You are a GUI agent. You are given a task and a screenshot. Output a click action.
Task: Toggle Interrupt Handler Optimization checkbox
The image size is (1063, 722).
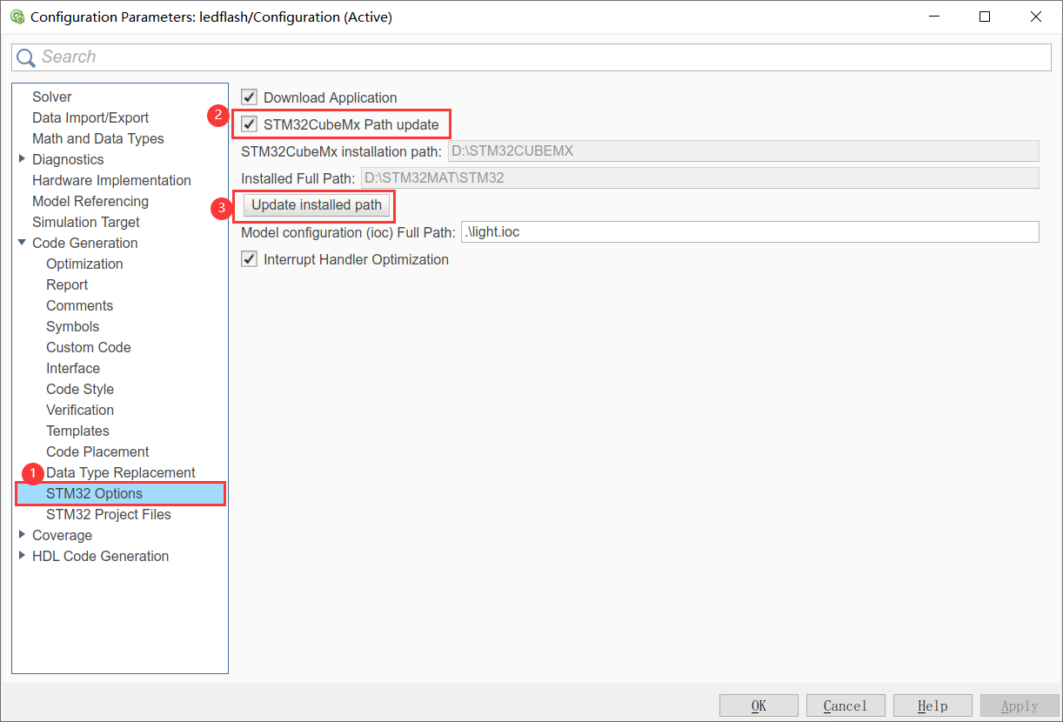pyautogui.click(x=249, y=259)
